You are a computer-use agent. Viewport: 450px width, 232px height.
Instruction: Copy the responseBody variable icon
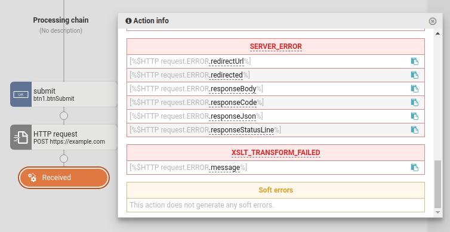coord(414,89)
